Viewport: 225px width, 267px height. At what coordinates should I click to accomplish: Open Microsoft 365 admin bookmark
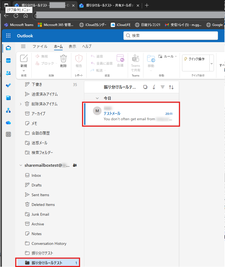pos(56,25)
